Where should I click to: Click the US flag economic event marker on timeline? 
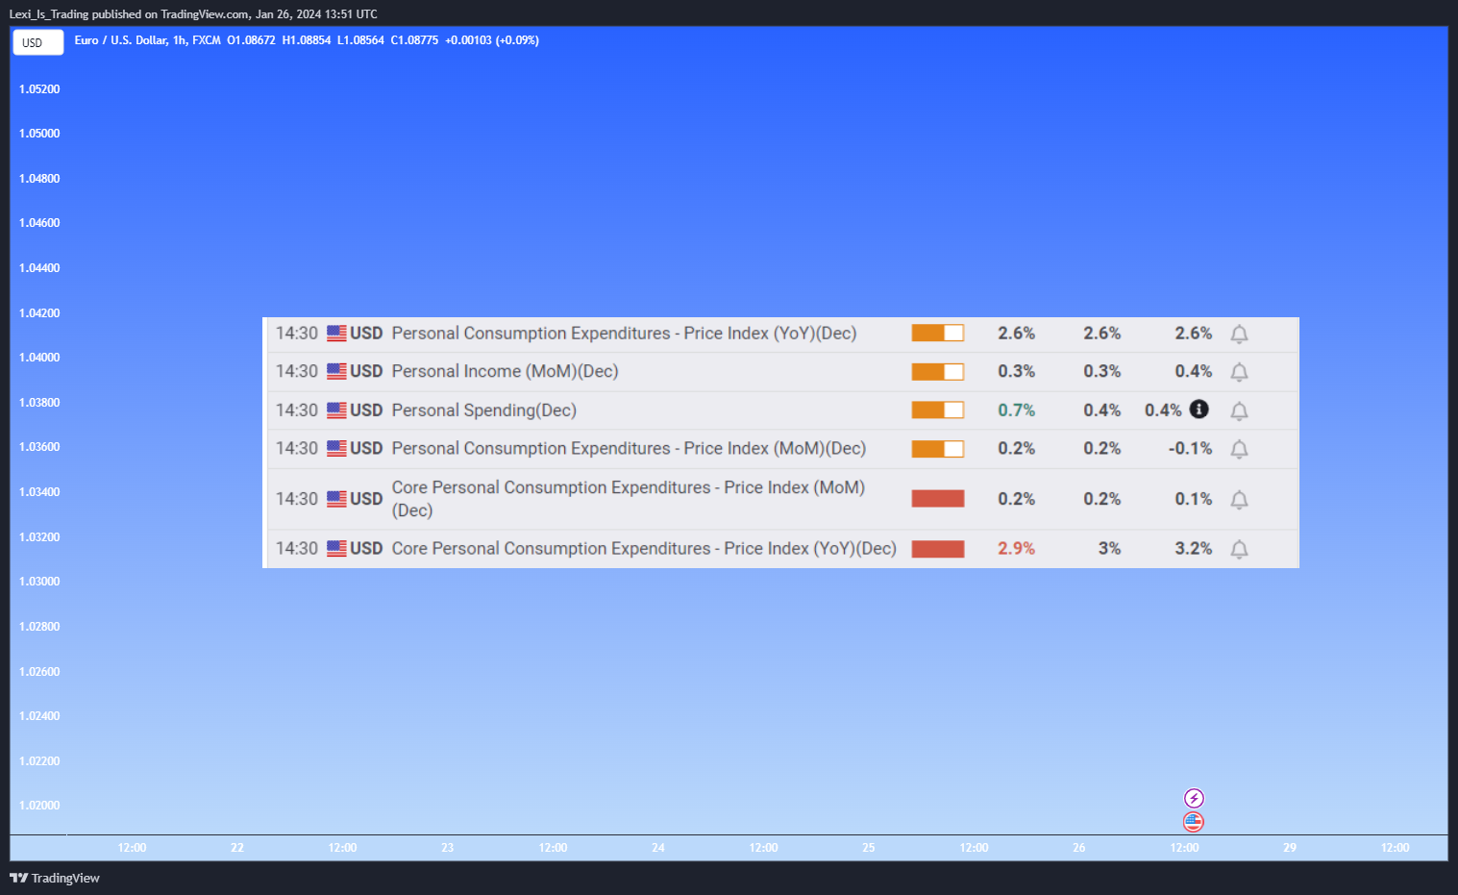tap(1194, 822)
